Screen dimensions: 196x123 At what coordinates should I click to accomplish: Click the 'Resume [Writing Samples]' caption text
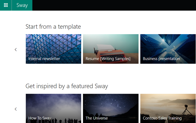(108, 59)
